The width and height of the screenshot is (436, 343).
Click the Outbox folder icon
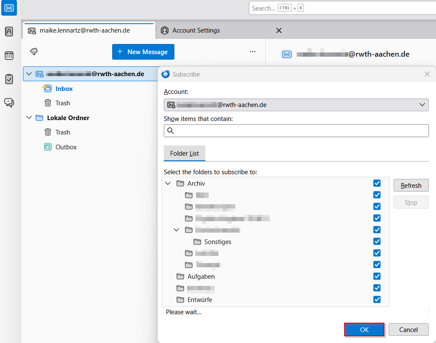click(48, 147)
